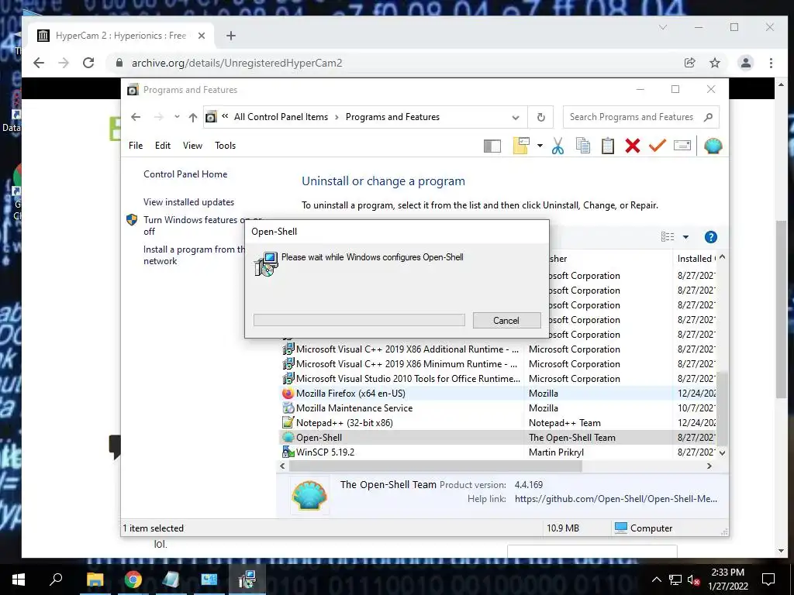Click the Open-Shell installer progress bar

tap(359, 320)
